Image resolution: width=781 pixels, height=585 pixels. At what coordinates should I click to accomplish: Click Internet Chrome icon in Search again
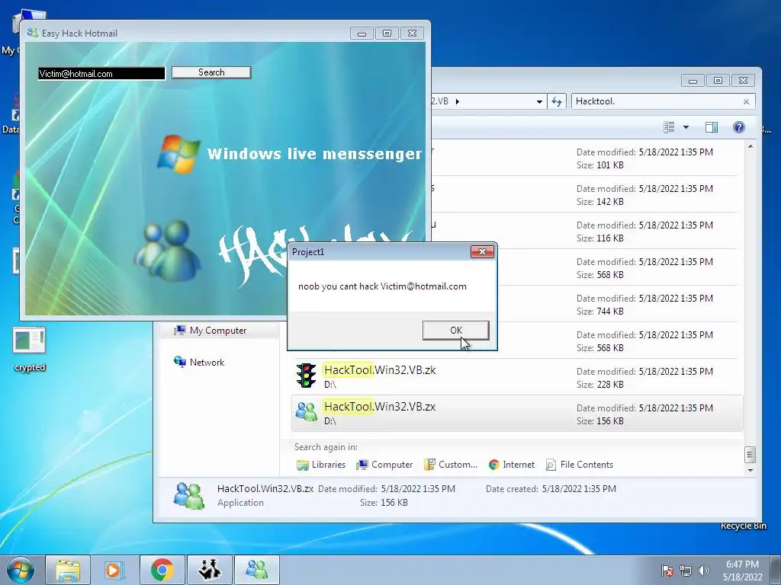(x=493, y=465)
